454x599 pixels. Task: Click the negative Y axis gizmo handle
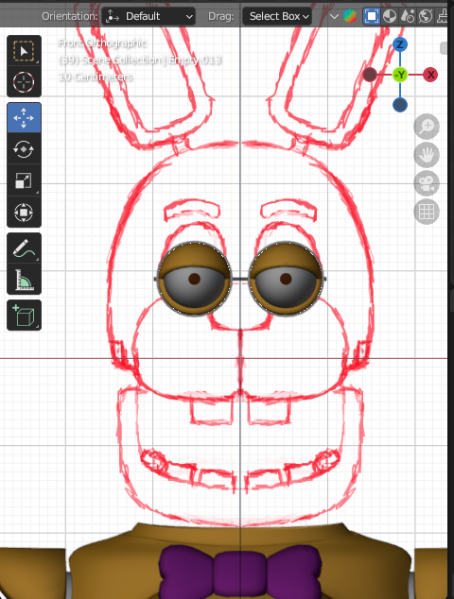coord(400,75)
